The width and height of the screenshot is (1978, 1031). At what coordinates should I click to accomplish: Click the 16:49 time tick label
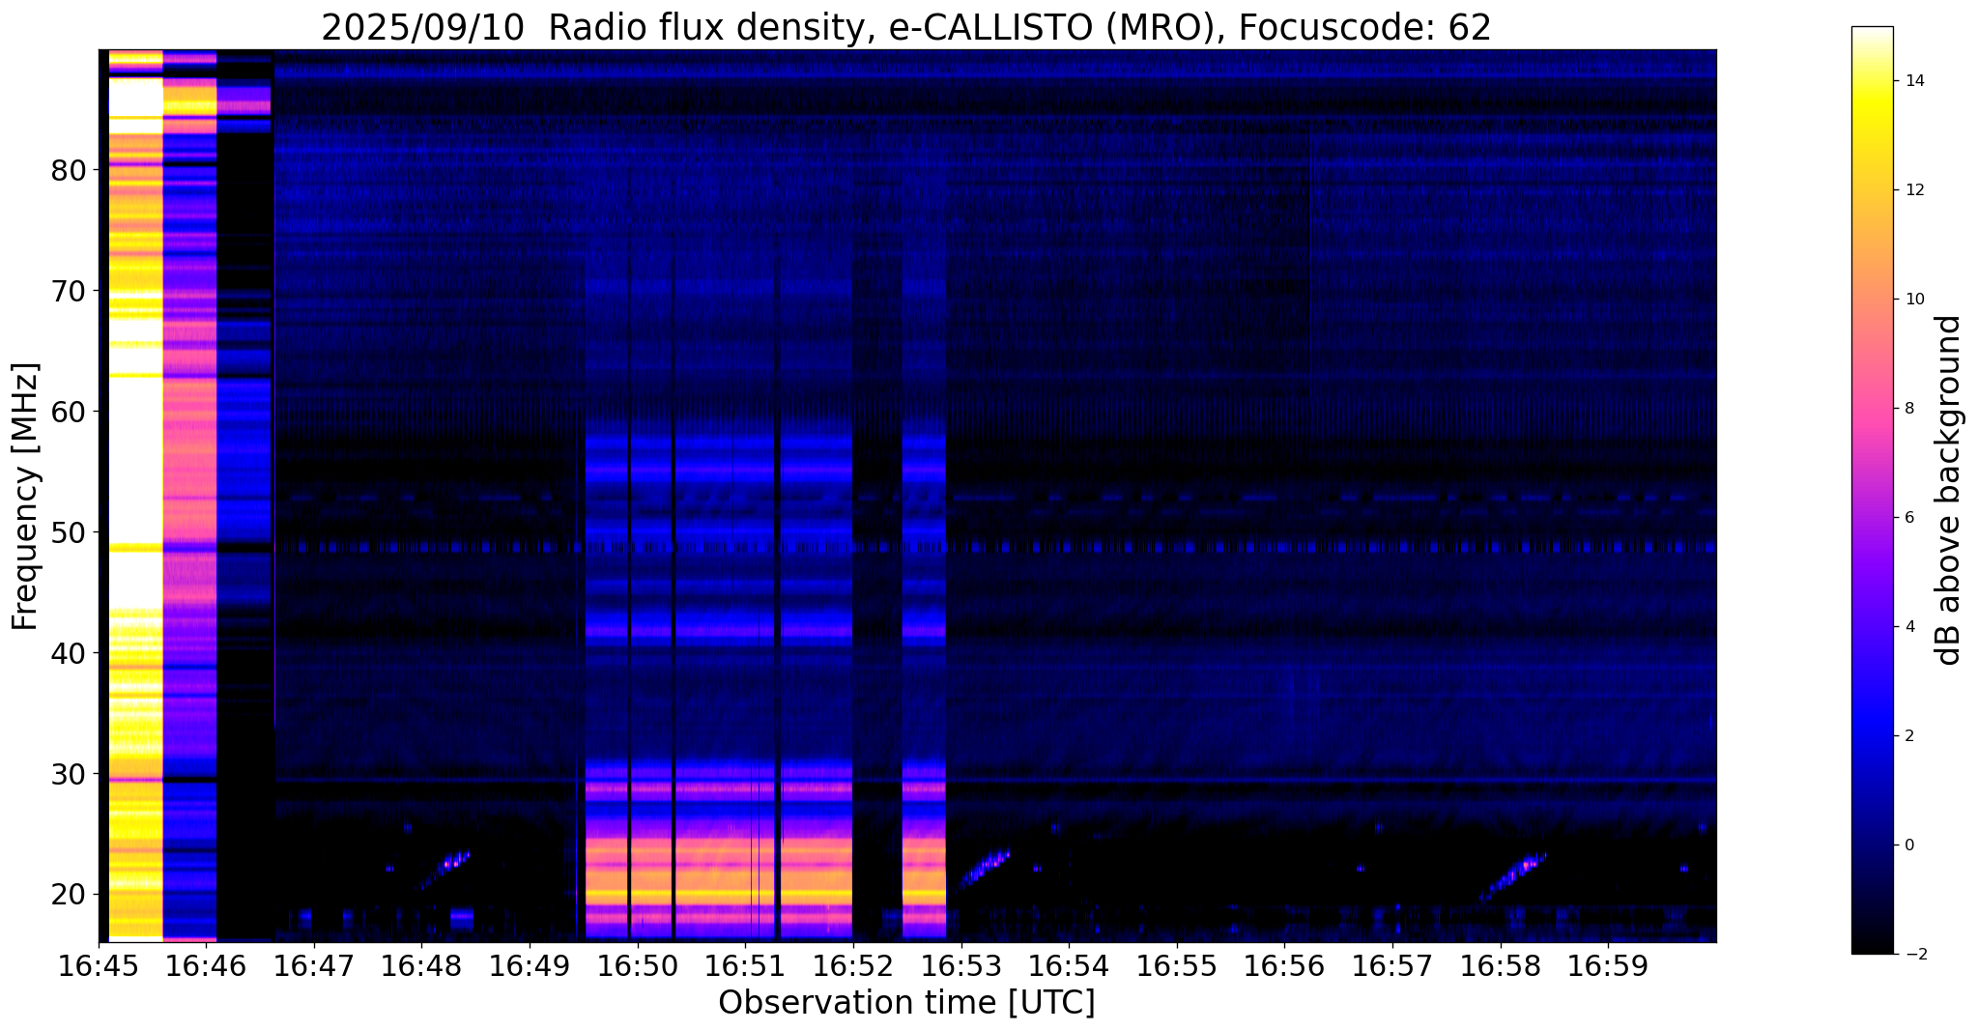(530, 965)
